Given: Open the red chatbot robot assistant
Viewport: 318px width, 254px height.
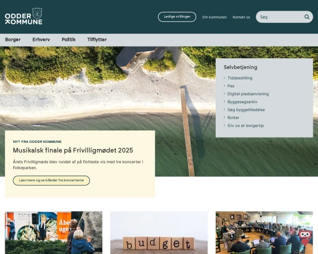Looking at the screenshot, I should click(x=305, y=237).
